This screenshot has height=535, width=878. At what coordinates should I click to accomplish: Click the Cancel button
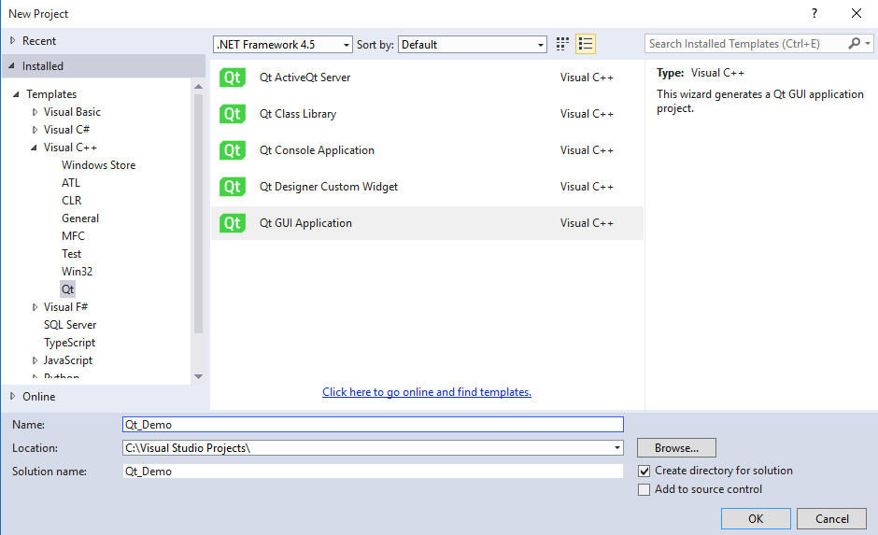coord(831,519)
